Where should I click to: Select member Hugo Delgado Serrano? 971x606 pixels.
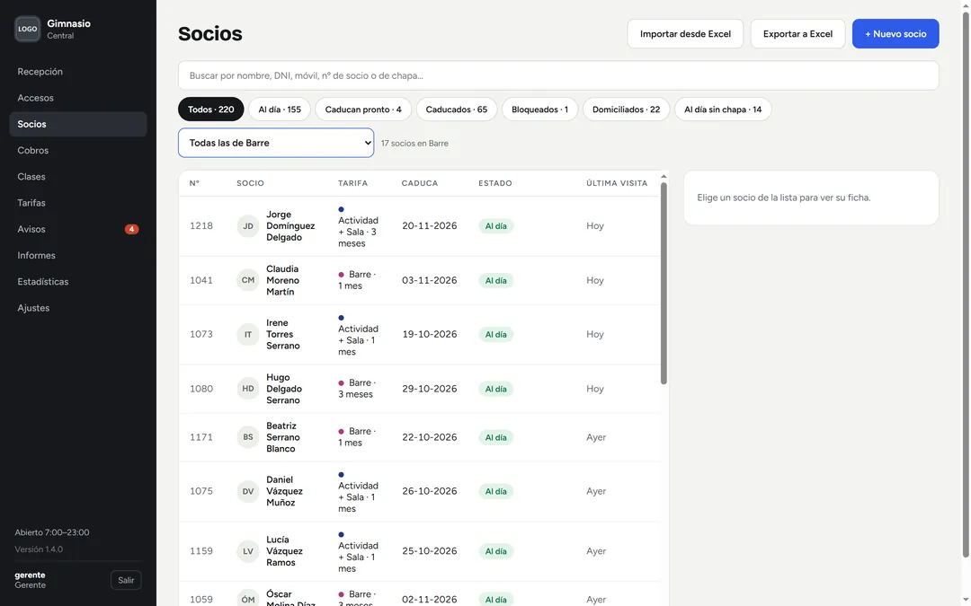(x=284, y=389)
